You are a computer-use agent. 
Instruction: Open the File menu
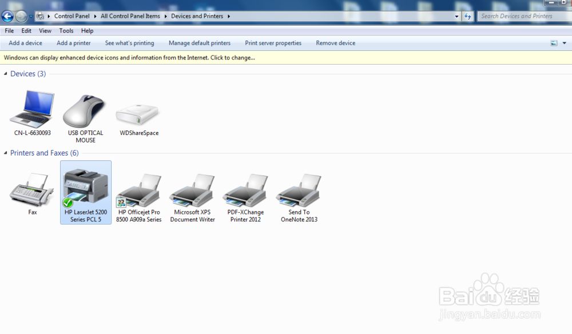pos(9,31)
